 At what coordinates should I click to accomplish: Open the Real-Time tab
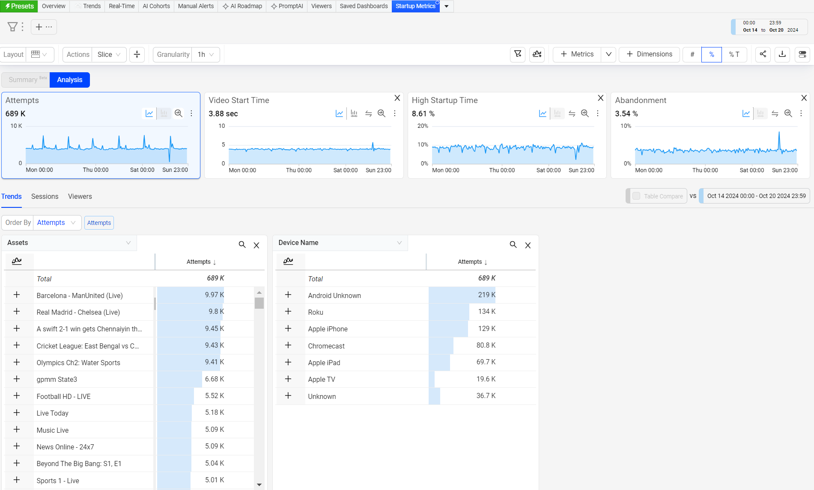coord(122,6)
